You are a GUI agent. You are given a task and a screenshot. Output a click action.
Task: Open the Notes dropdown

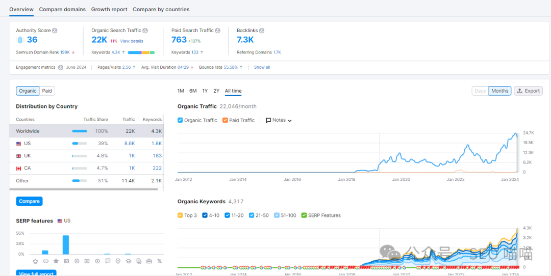[x=279, y=120]
